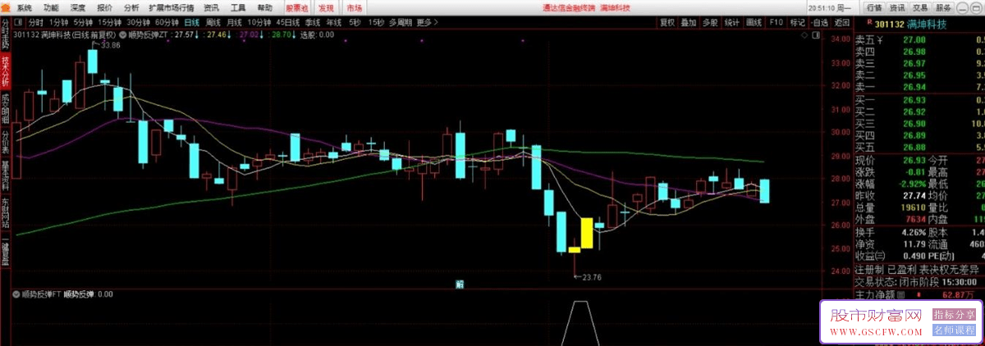Click the 画线 drawing button
This screenshot has height=346, width=985.
click(754, 22)
